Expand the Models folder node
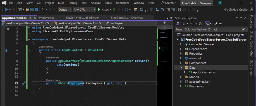The height and width of the screenshot is (106, 256). click(x=181, y=77)
